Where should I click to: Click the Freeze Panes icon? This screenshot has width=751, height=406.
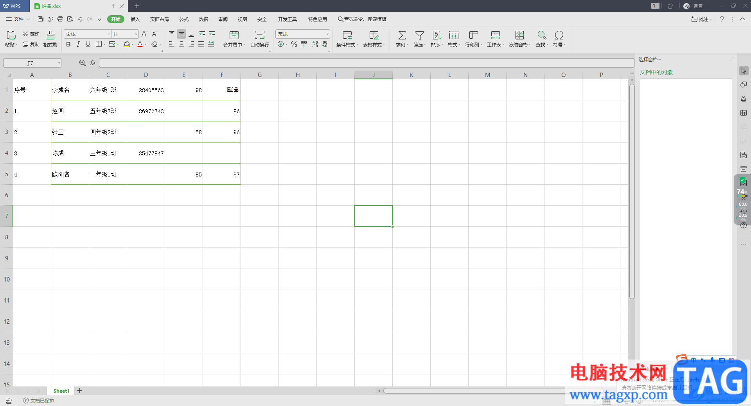(519, 36)
